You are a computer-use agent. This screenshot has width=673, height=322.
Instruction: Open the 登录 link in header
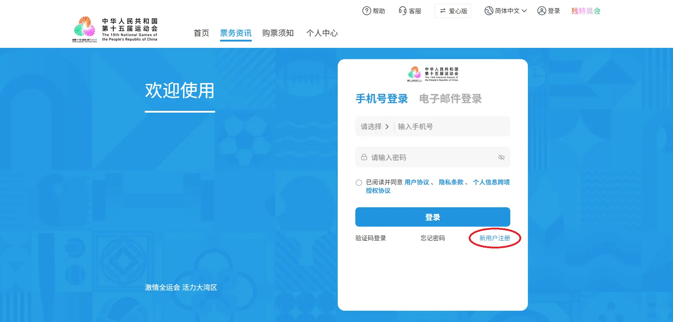(554, 11)
